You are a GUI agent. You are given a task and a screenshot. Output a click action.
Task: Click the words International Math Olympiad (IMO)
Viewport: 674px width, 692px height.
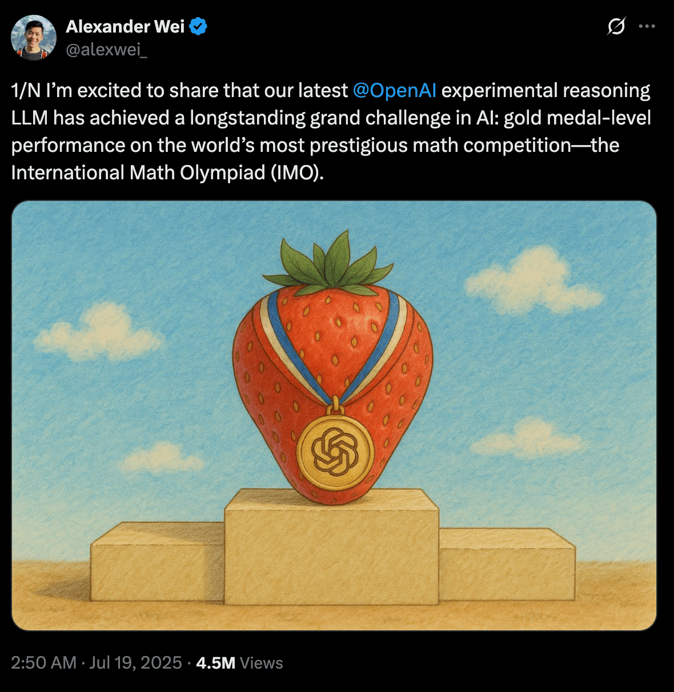pyautogui.click(x=167, y=172)
